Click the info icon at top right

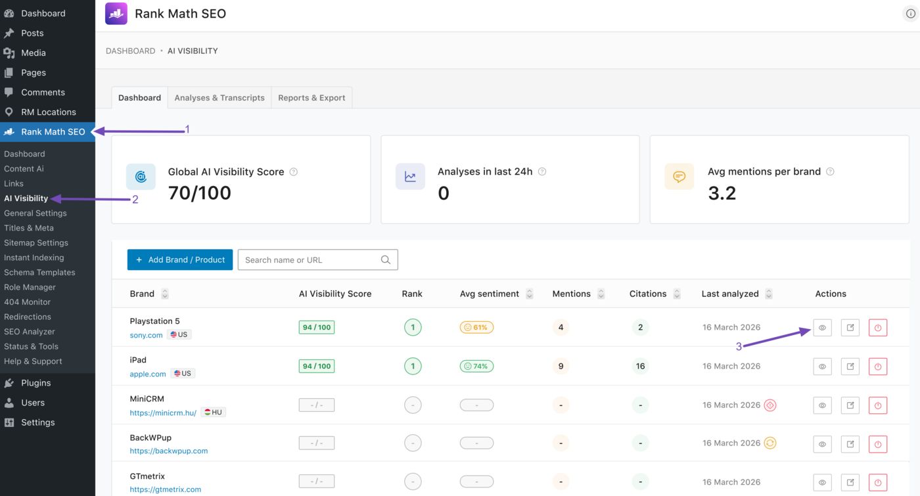tap(911, 13)
